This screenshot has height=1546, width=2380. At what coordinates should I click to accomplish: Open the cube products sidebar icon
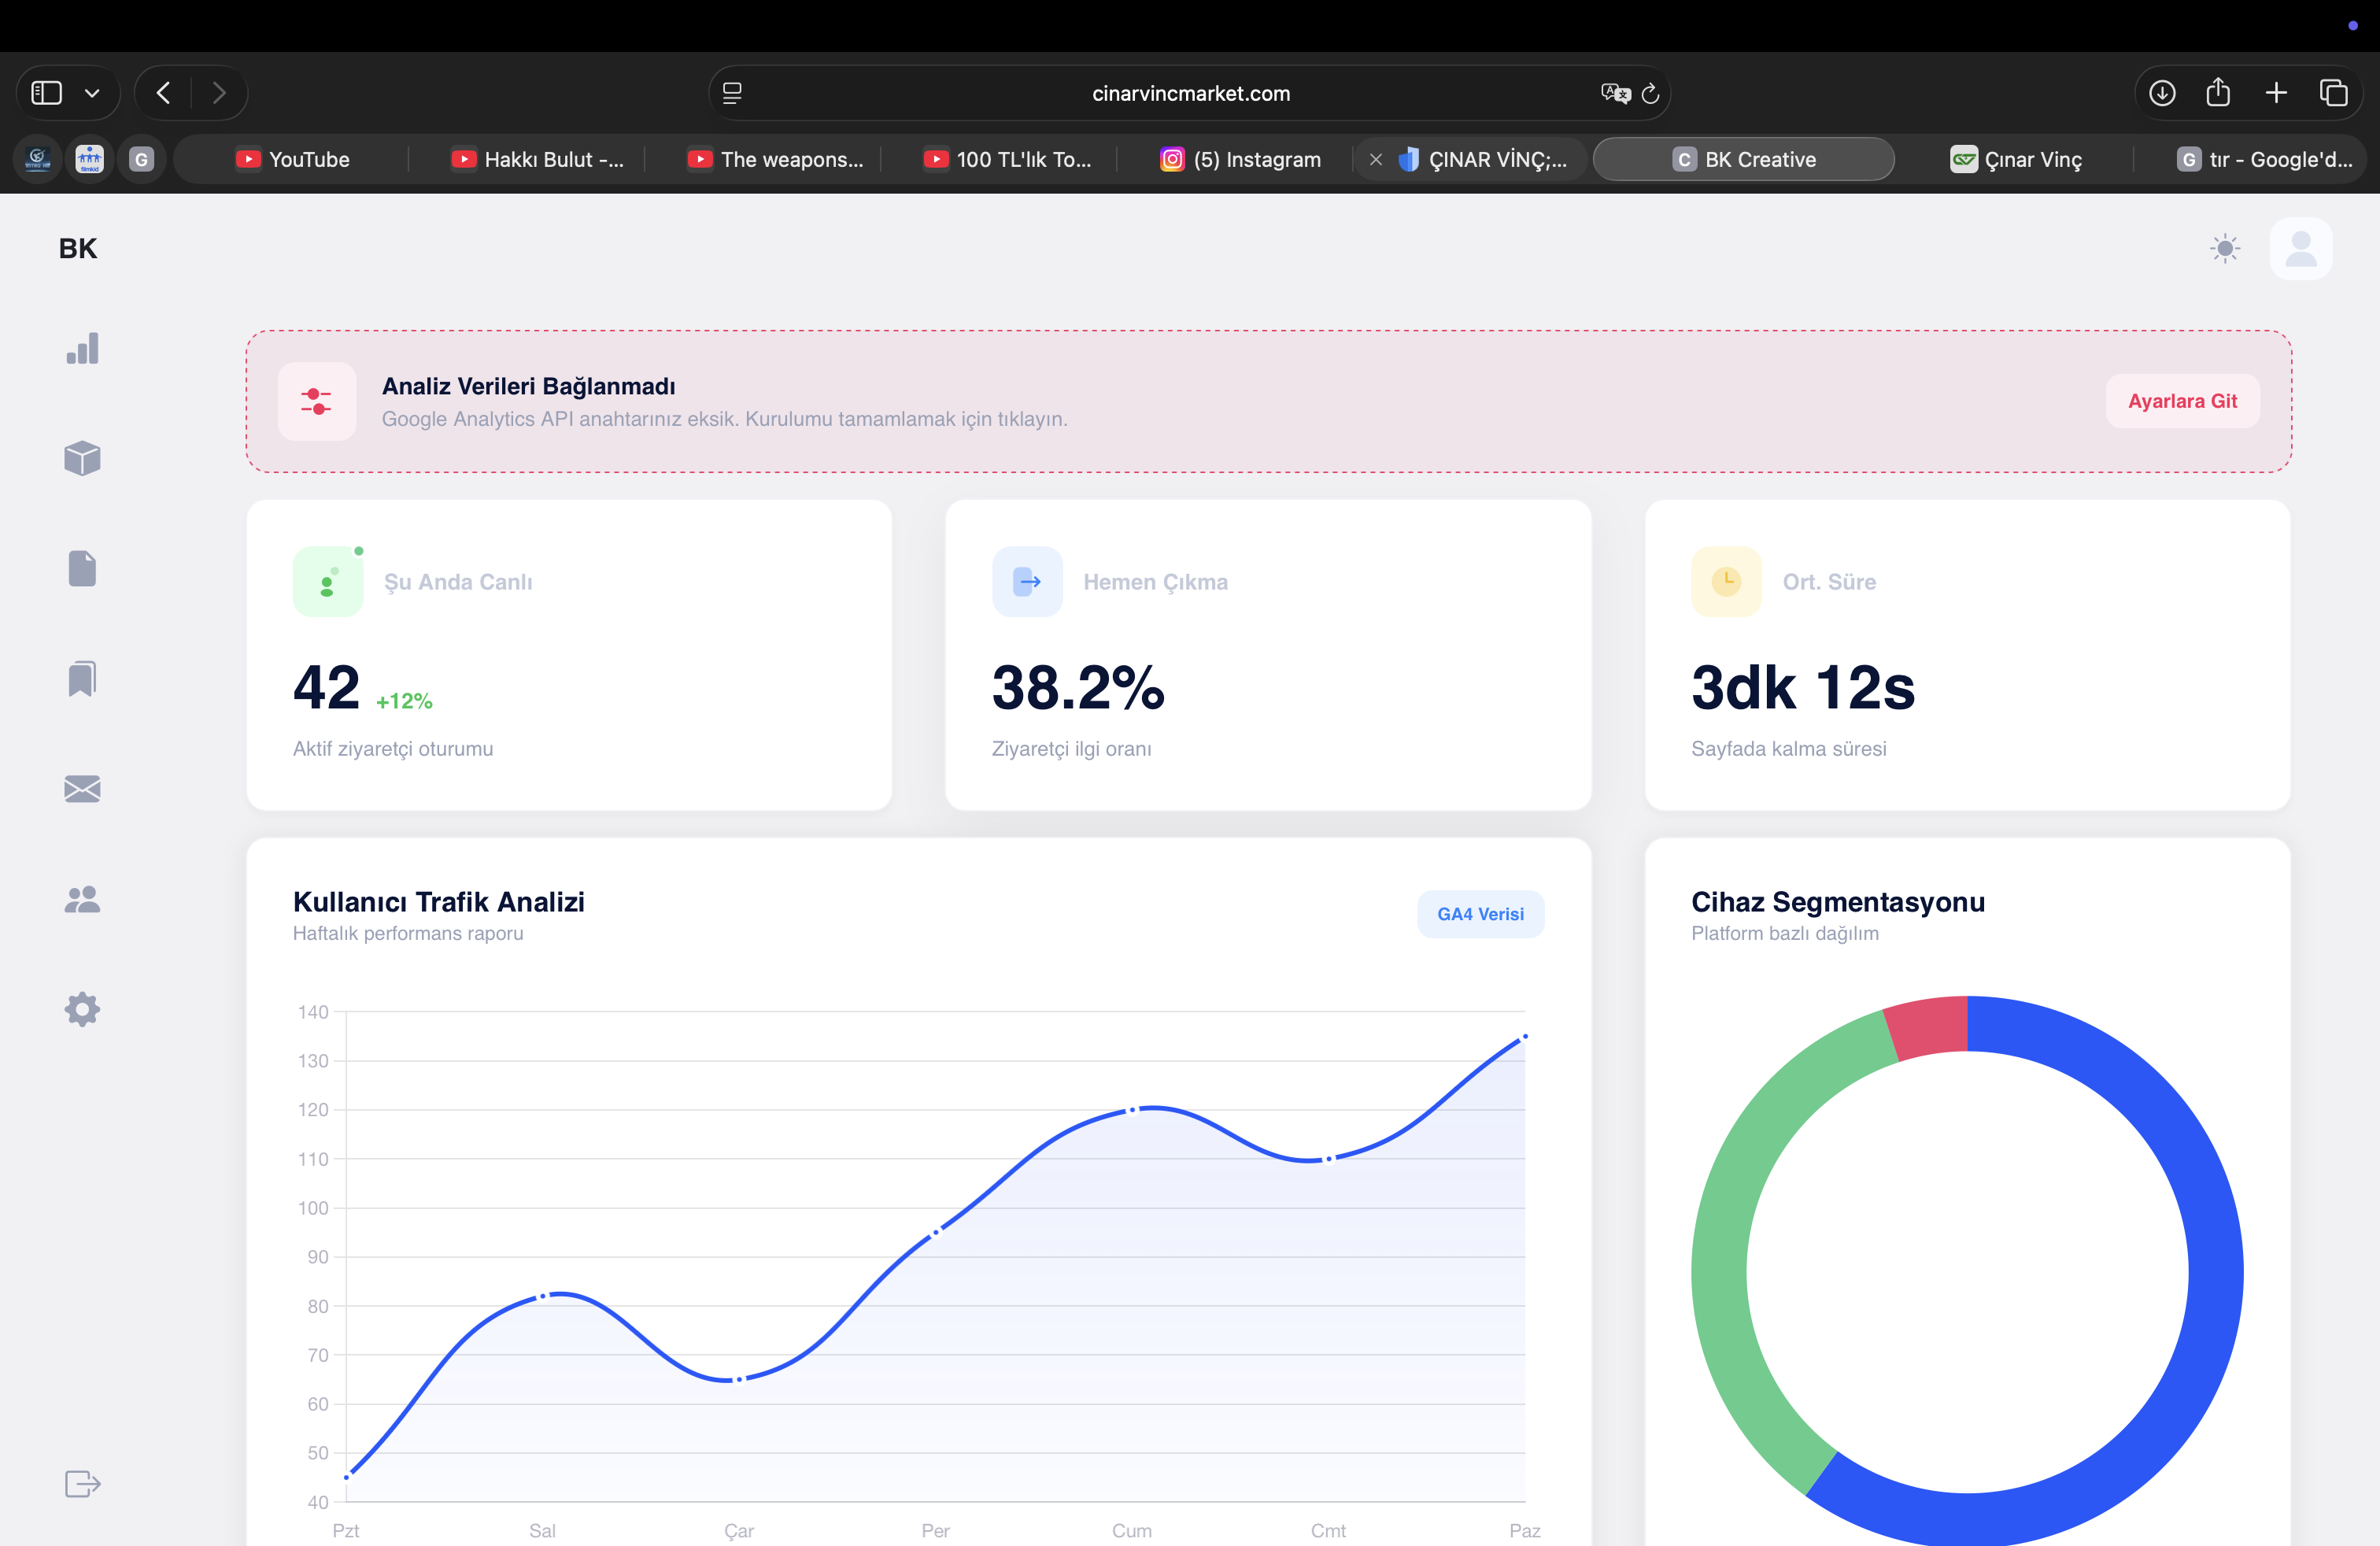point(83,458)
